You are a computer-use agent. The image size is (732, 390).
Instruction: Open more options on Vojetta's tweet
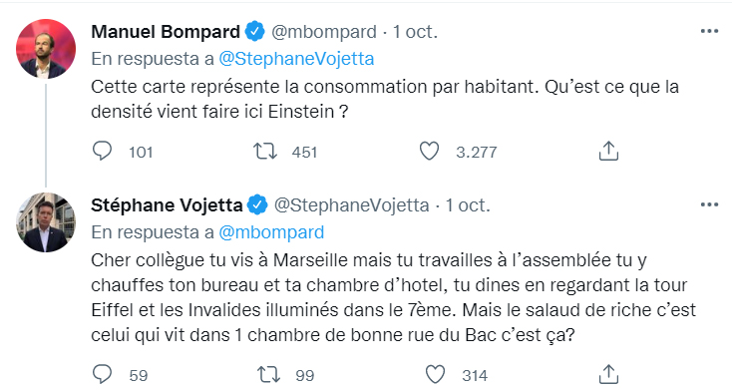point(709,204)
